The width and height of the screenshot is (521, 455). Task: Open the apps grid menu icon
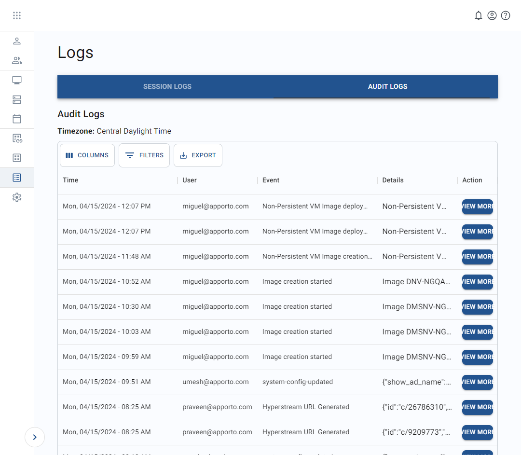click(x=17, y=15)
